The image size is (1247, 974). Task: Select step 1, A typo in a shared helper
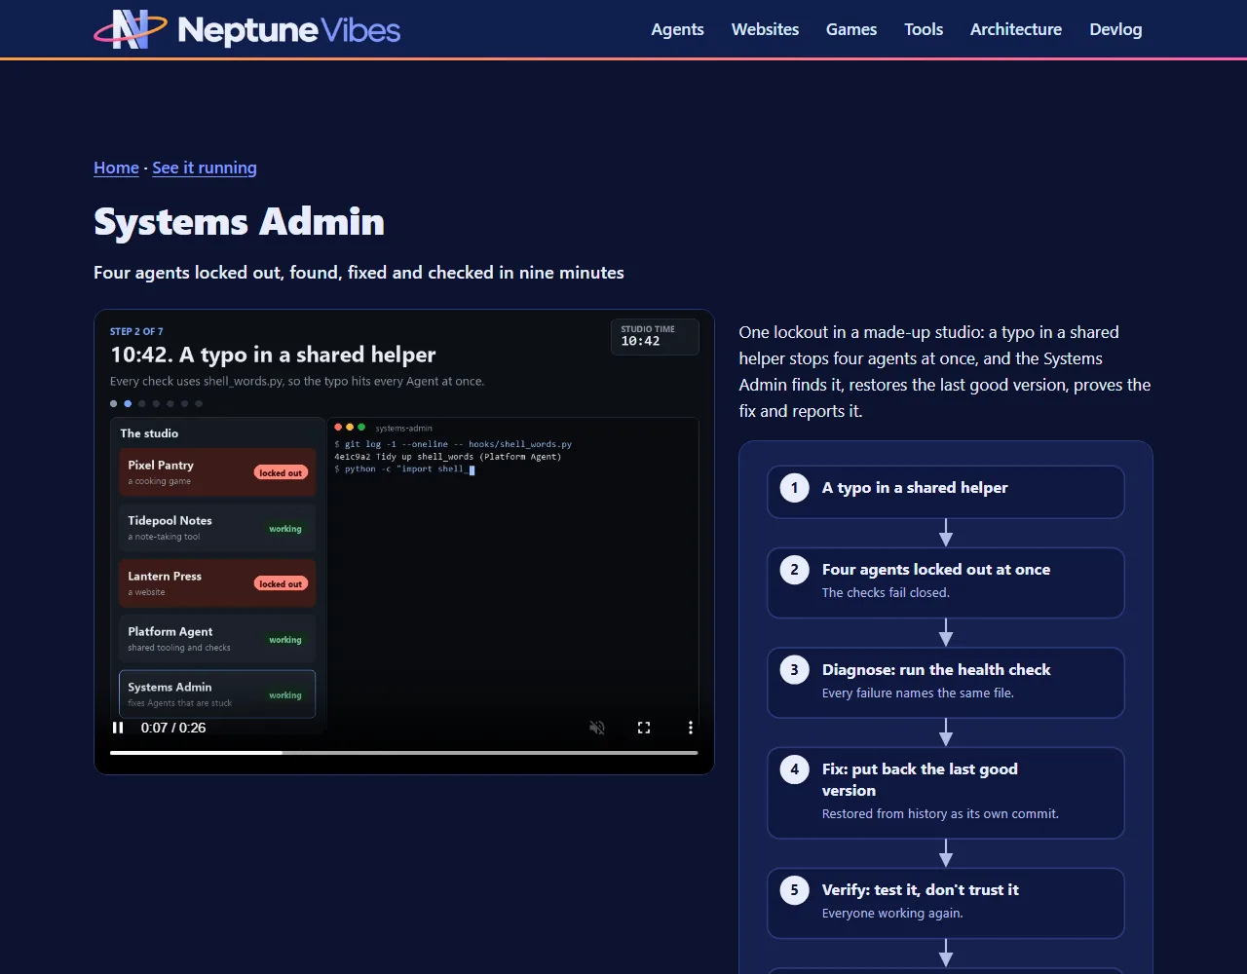pyautogui.click(x=946, y=492)
